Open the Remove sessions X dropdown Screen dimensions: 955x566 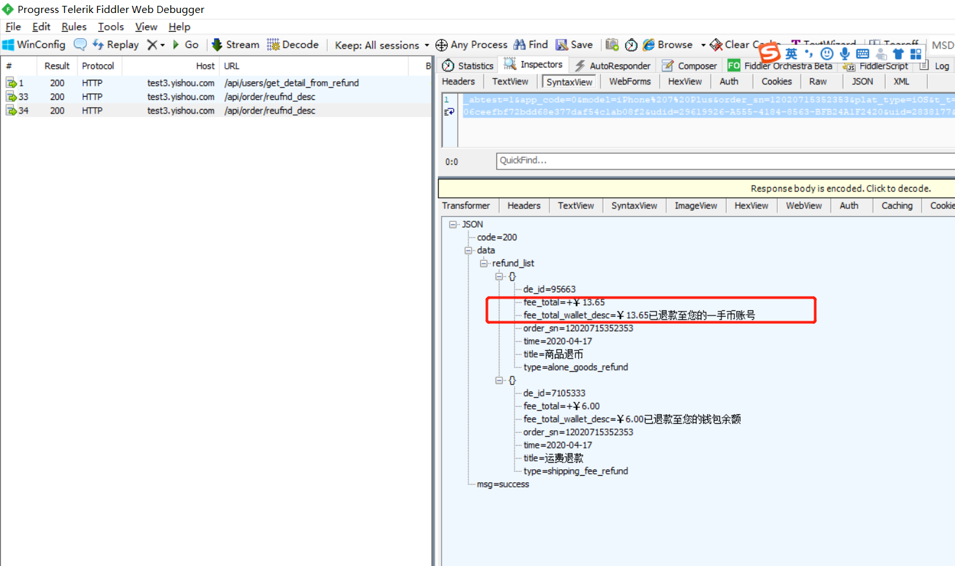[156, 45]
